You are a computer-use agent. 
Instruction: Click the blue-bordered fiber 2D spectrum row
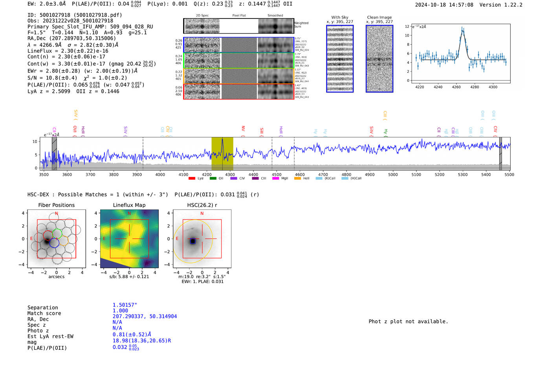pos(239,45)
